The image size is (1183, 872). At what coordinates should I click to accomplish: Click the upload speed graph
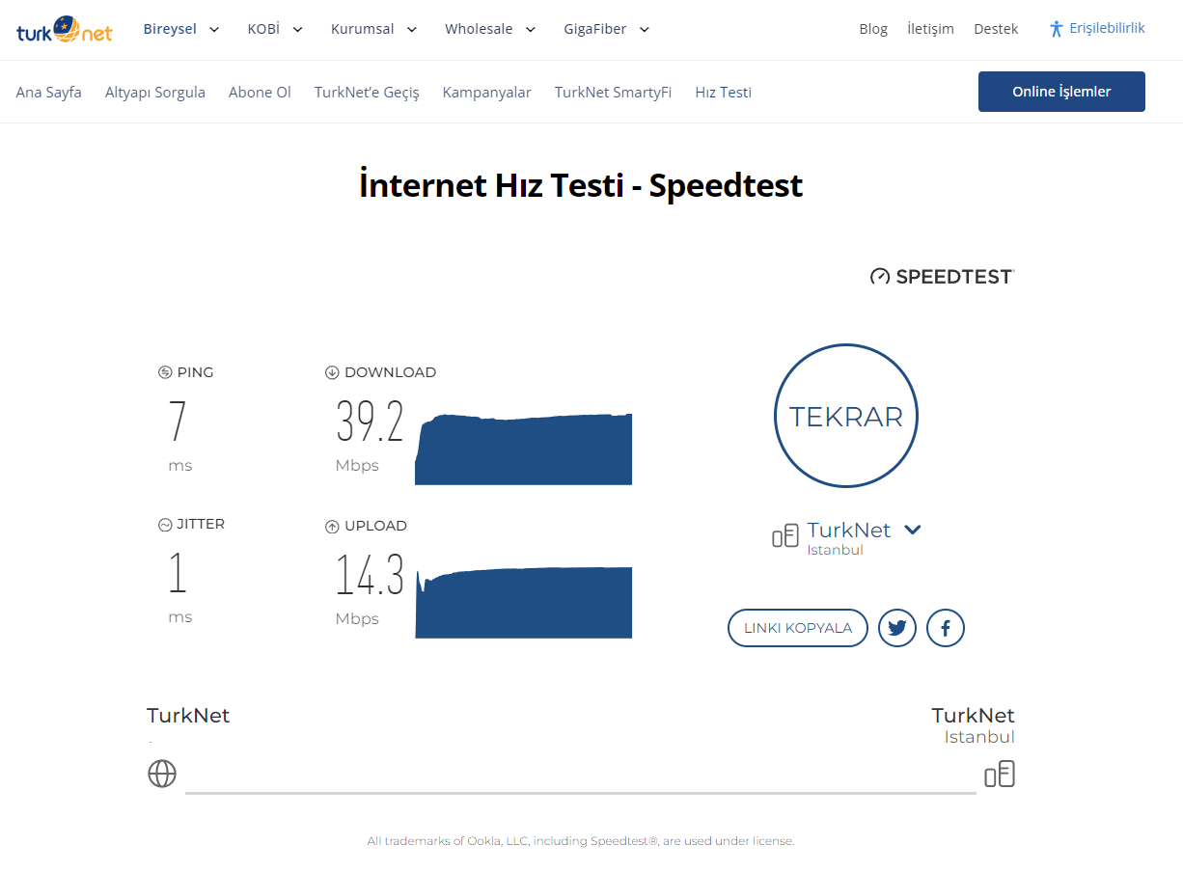pyautogui.click(x=524, y=603)
